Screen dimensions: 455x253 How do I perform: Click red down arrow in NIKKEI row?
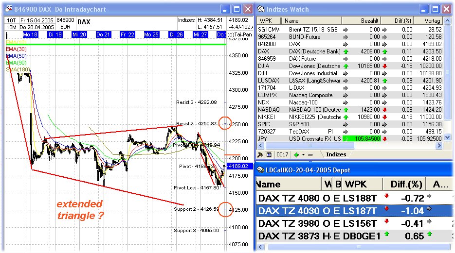pos(385,117)
